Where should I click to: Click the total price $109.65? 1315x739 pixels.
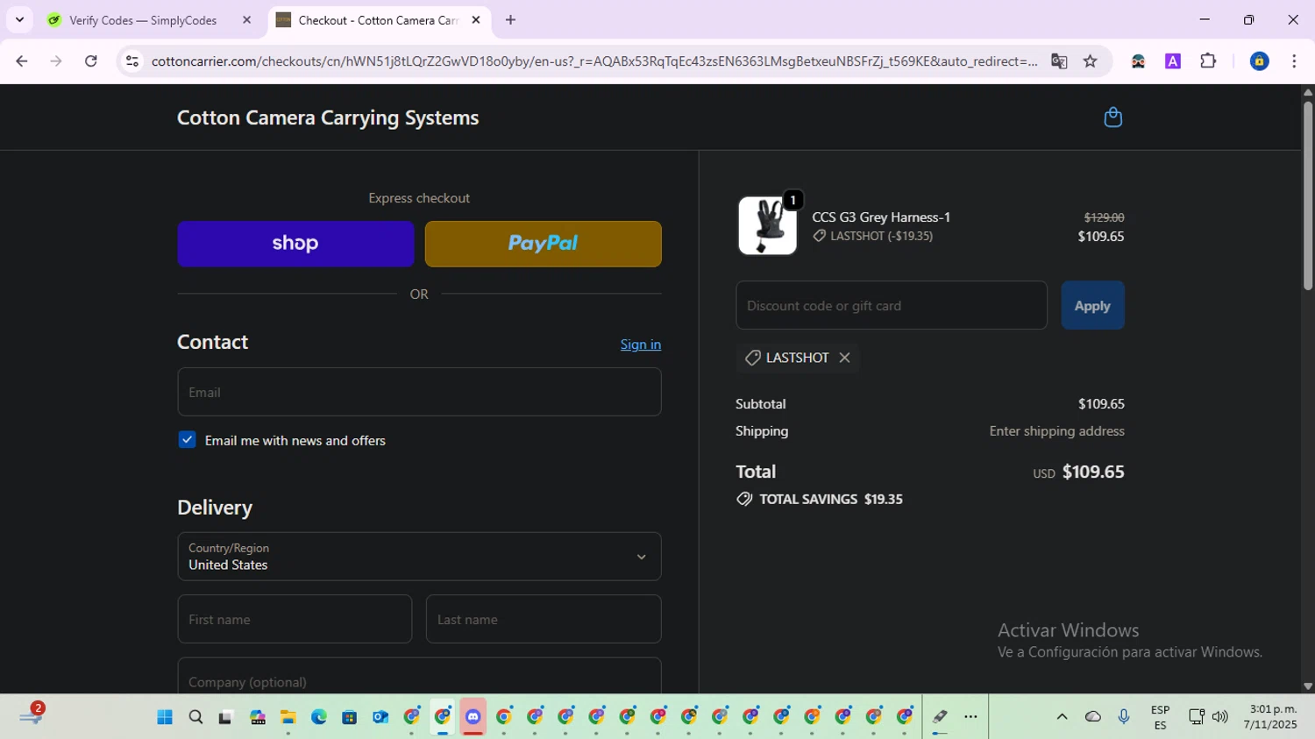pyautogui.click(x=1093, y=472)
